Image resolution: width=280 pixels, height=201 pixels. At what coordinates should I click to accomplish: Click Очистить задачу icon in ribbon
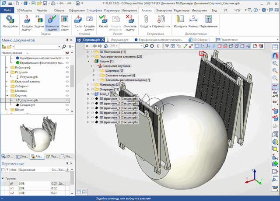(x=130, y=19)
